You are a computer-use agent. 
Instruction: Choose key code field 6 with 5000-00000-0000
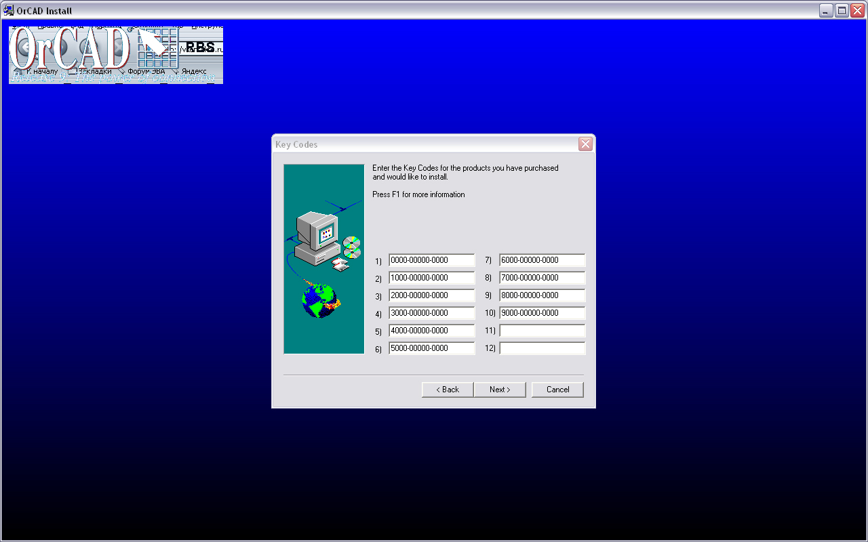tap(432, 348)
